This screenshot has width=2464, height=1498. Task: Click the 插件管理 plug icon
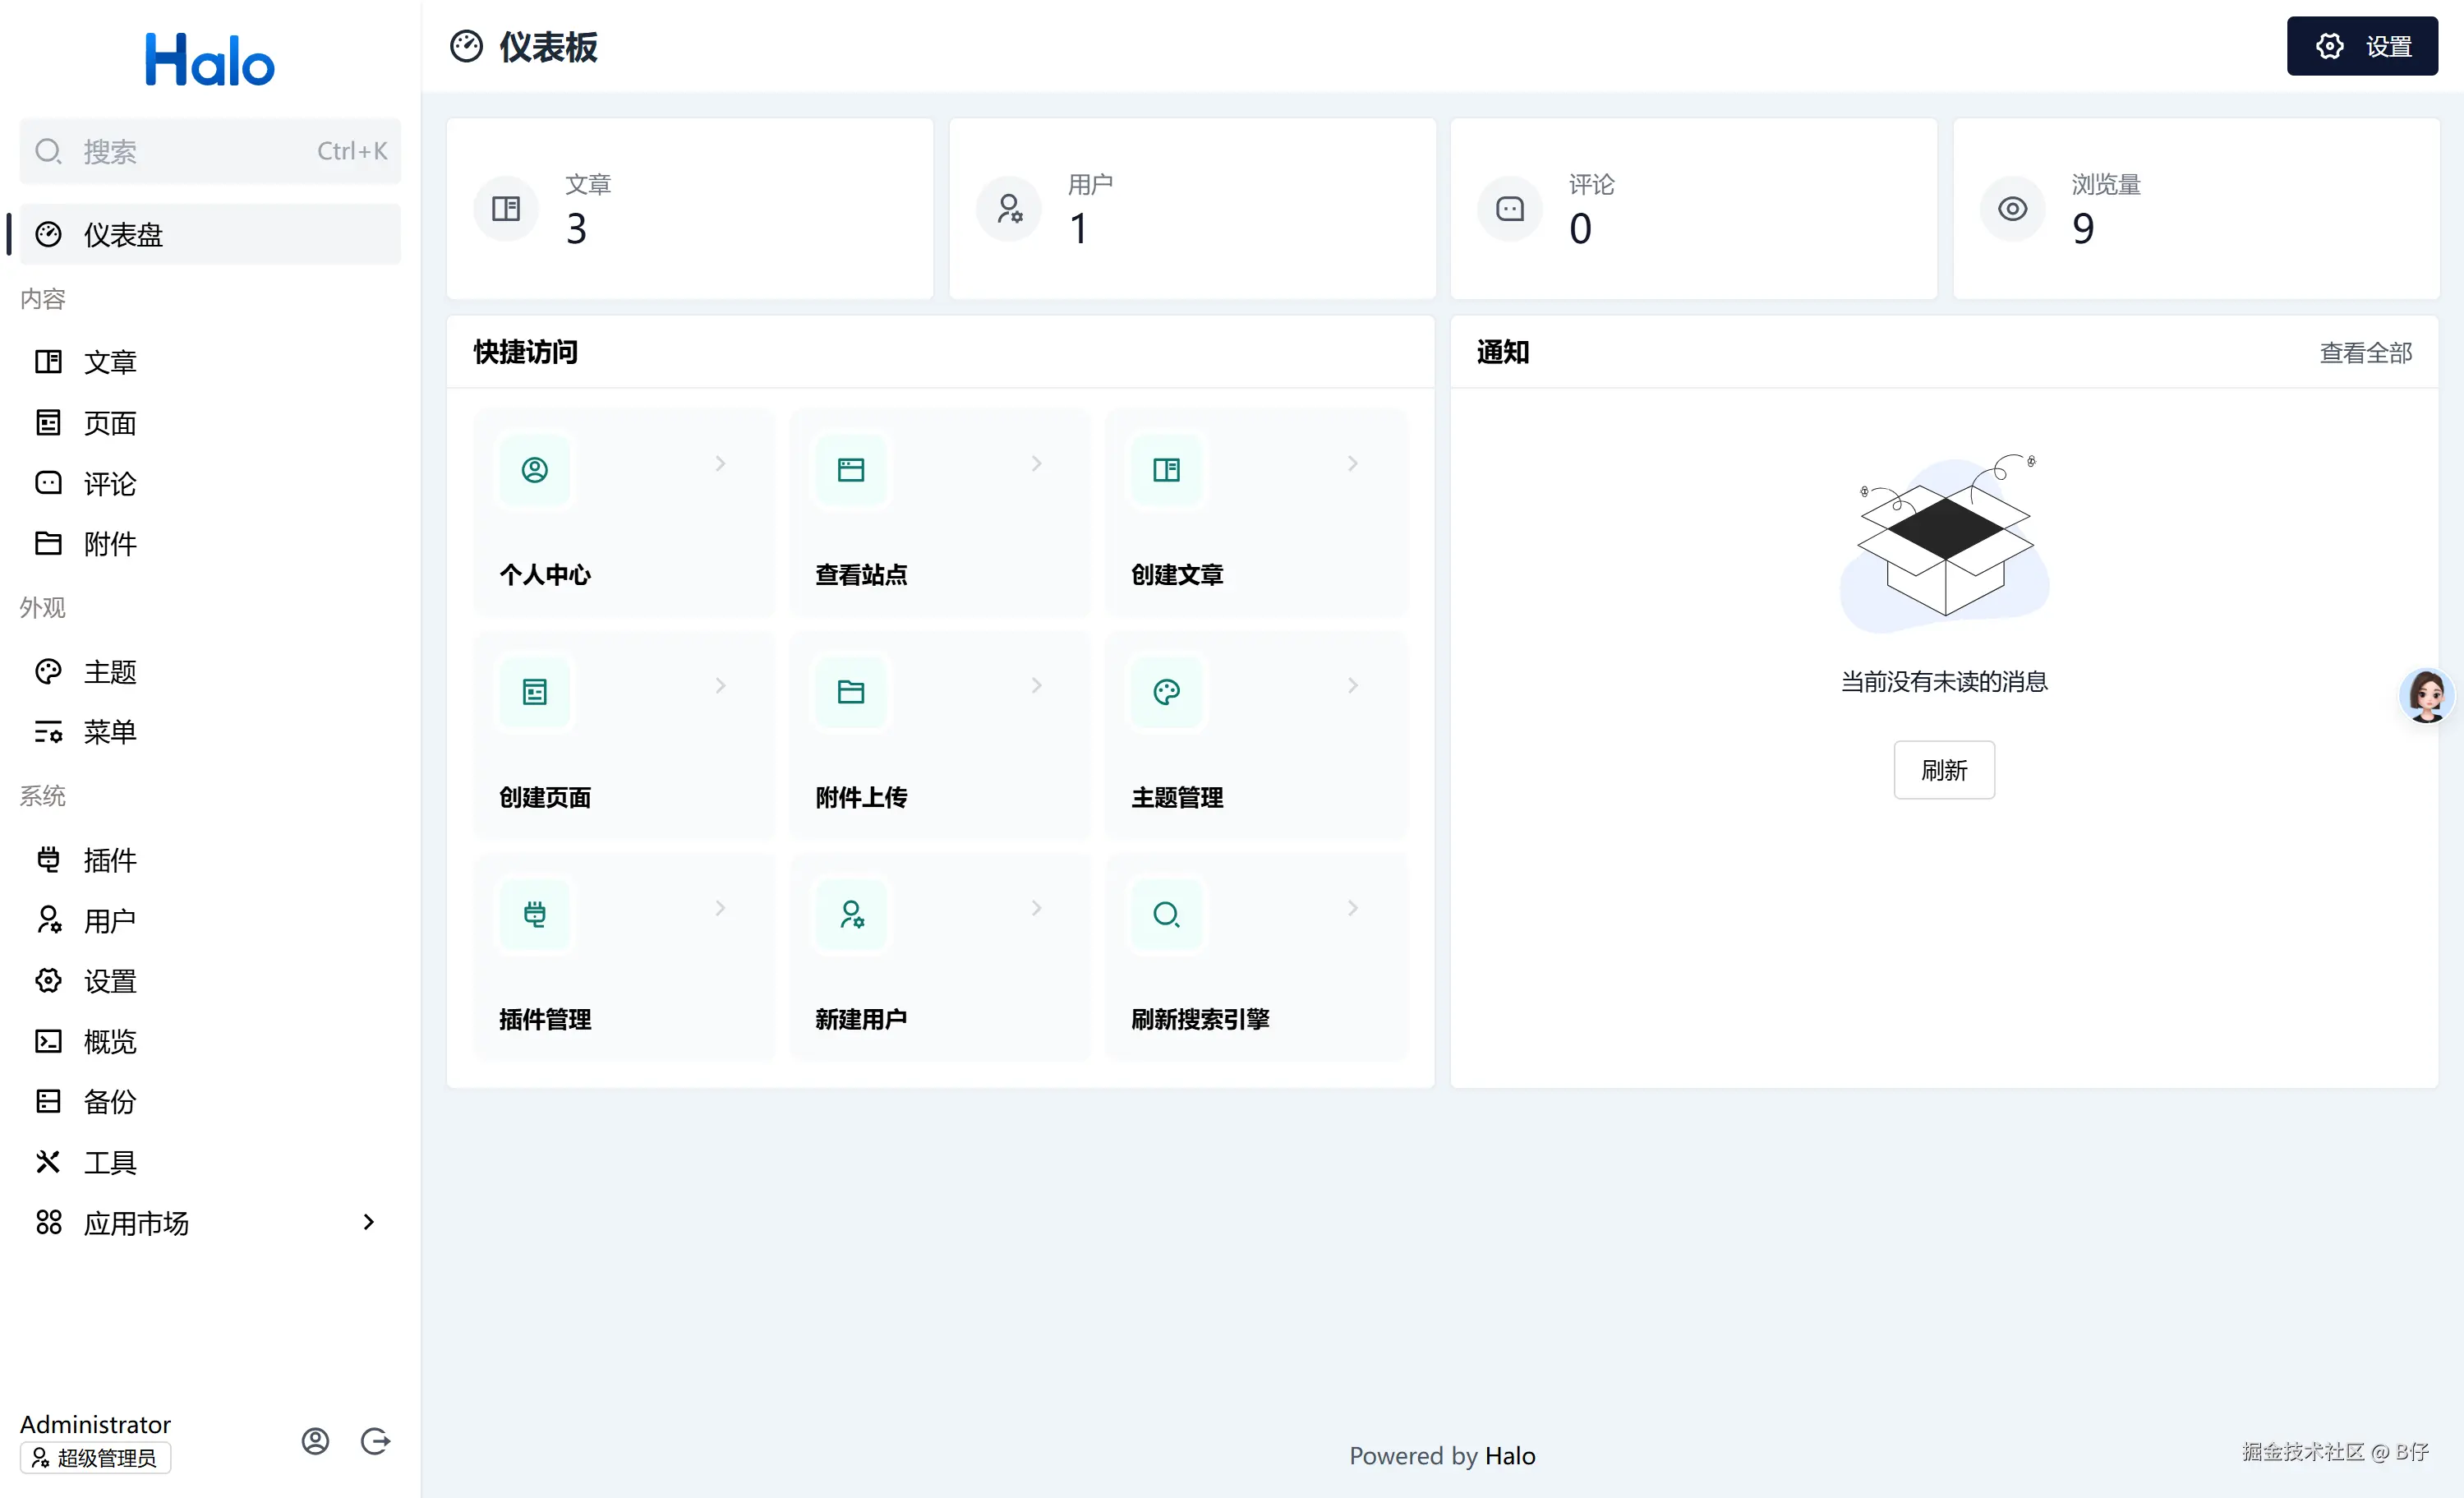click(x=535, y=914)
